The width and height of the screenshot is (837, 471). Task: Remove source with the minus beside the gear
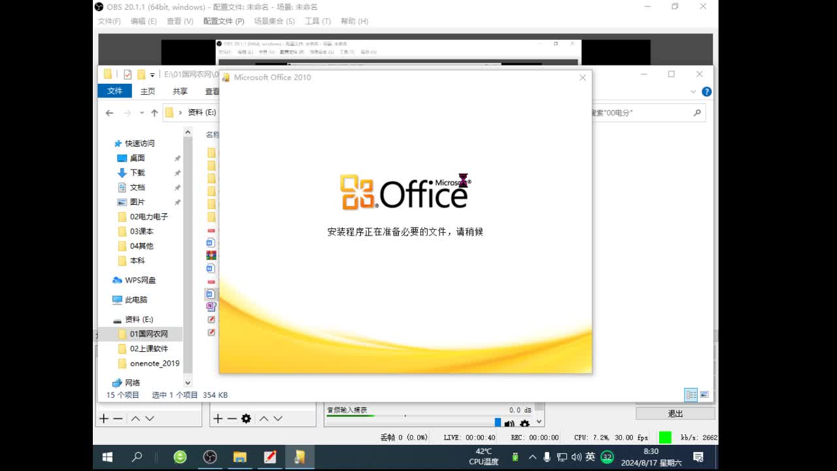point(231,419)
